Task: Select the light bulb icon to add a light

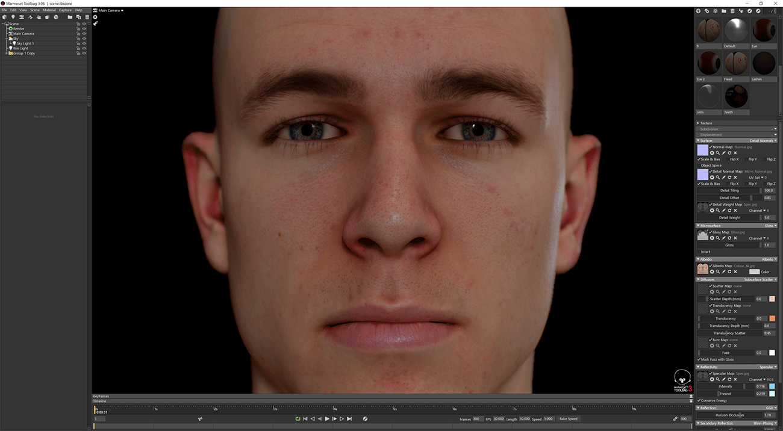Action: (x=13, y=17)
